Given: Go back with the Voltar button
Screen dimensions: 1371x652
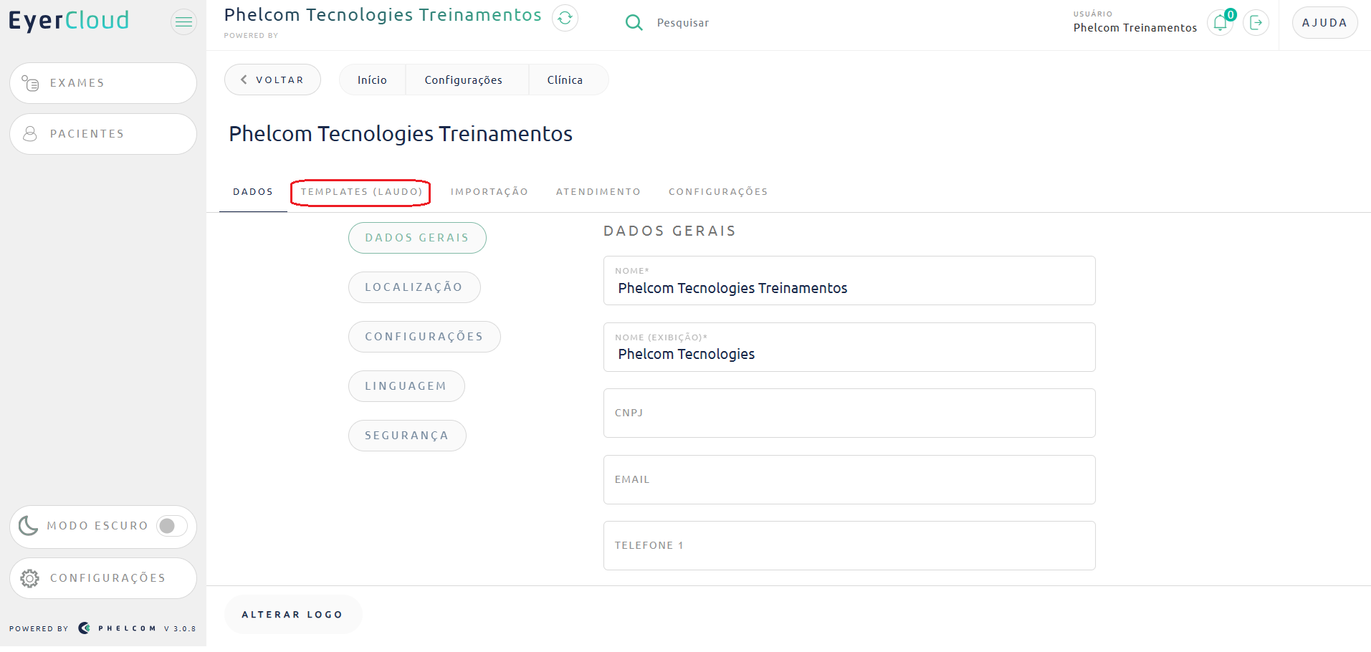Looking at the screenshot, I should pos(272,80).
